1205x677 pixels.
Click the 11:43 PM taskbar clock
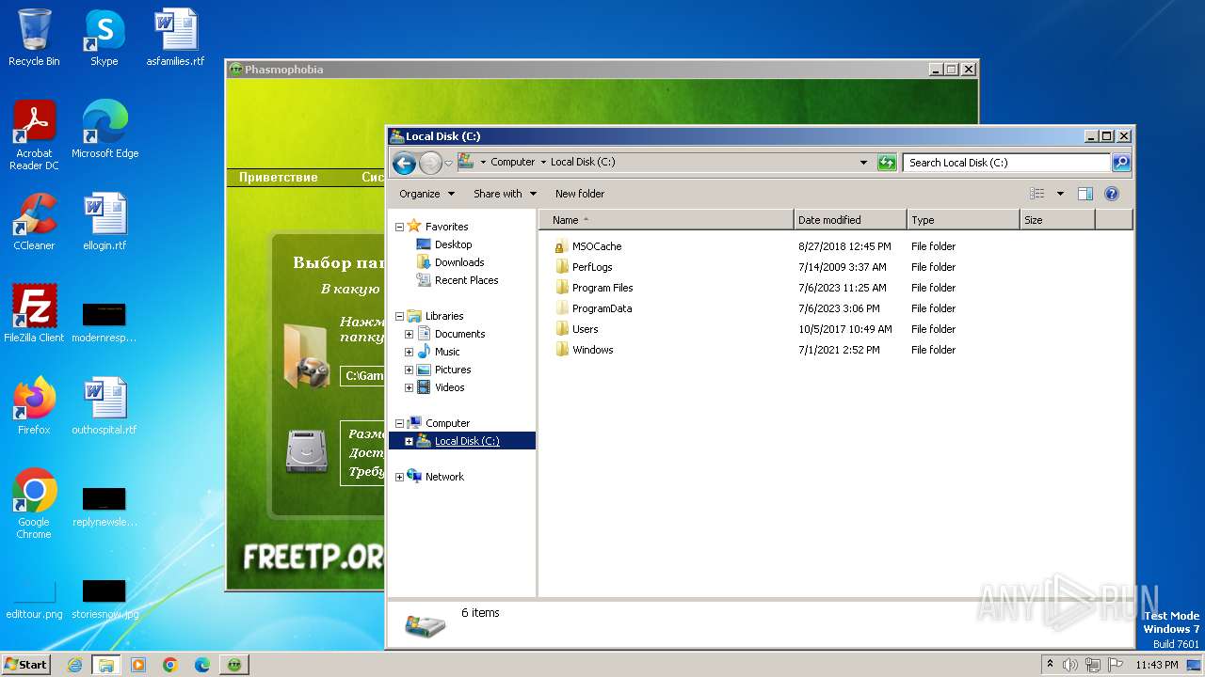[1157, 665]
